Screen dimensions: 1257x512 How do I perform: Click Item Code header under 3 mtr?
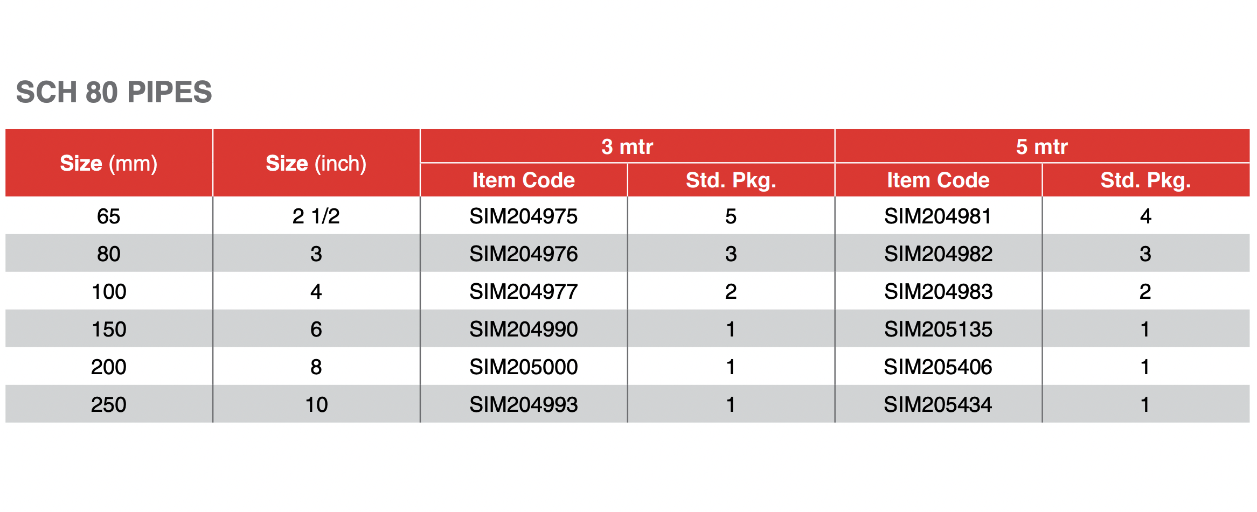coord(523,180)
